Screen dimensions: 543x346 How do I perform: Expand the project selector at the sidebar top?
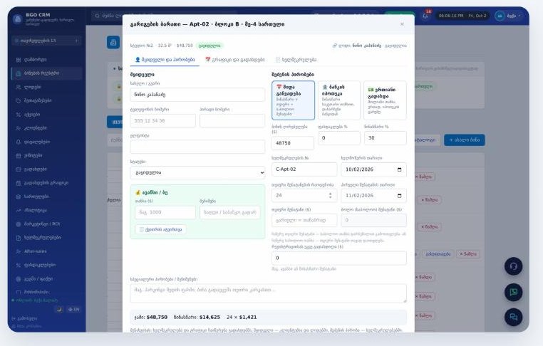(x=46, y=41)
